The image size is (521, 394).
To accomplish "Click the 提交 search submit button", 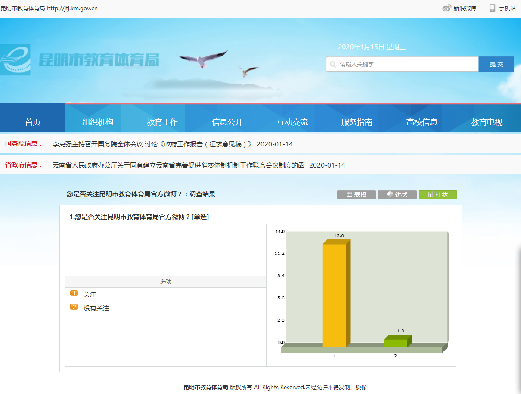I will click(496, 64).
